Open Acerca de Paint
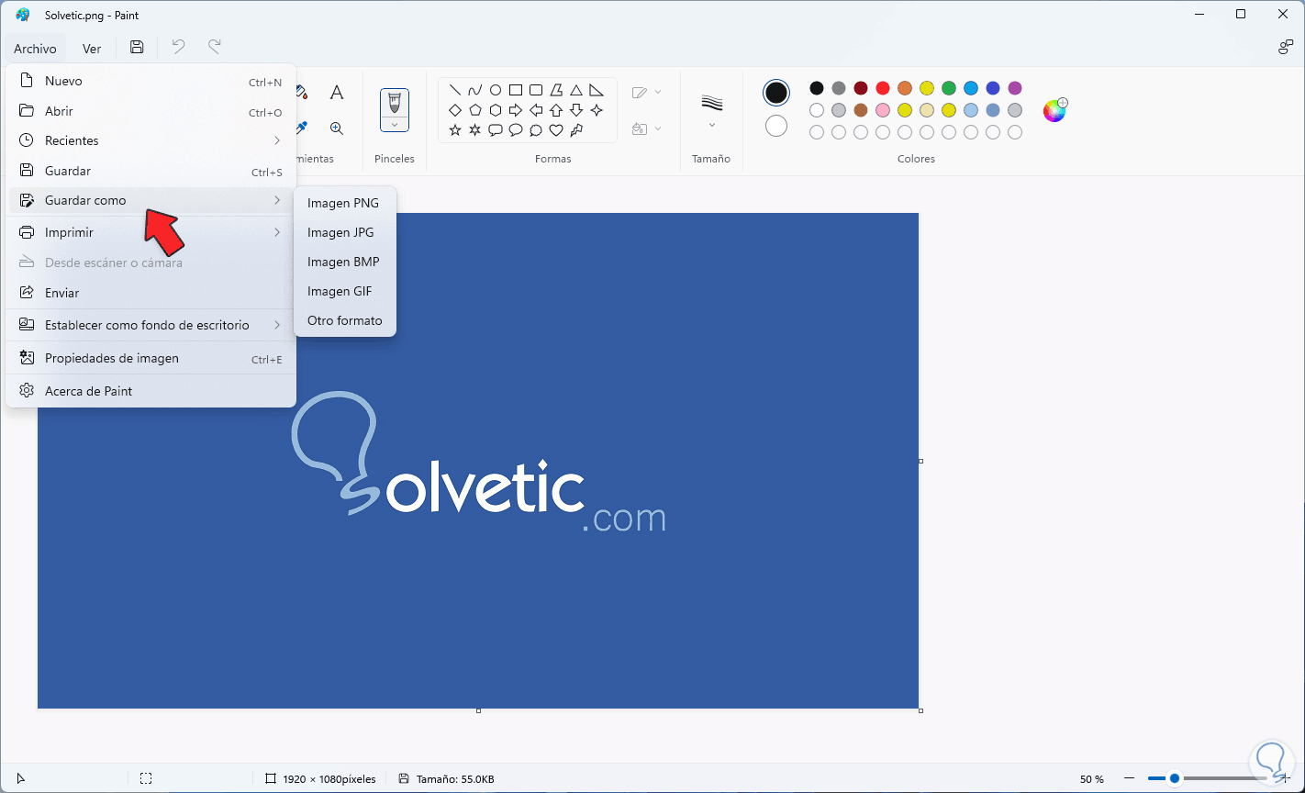The height and width of the screenshot is (793, 1305). tap(151, 391)
